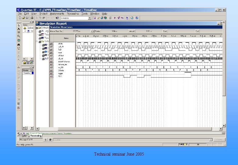Click the purple Start Compilation arrow
This screenshot has width=238, height=165.
[115, 18]
